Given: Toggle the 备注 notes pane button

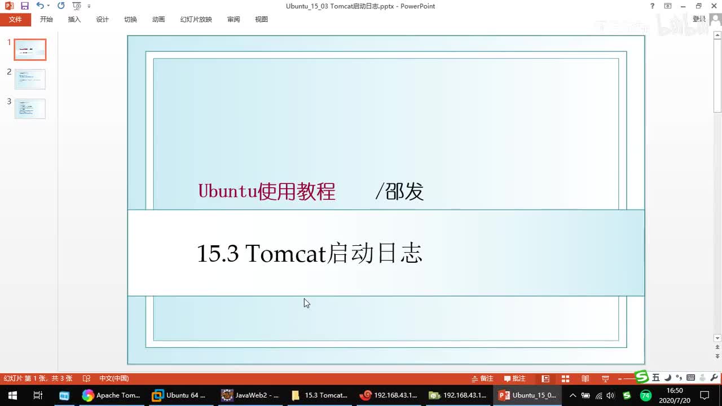Looking at the screenshot, I should (482, 378).
